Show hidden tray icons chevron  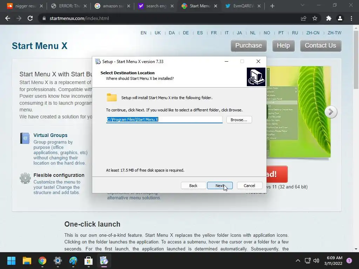[298, 261]
